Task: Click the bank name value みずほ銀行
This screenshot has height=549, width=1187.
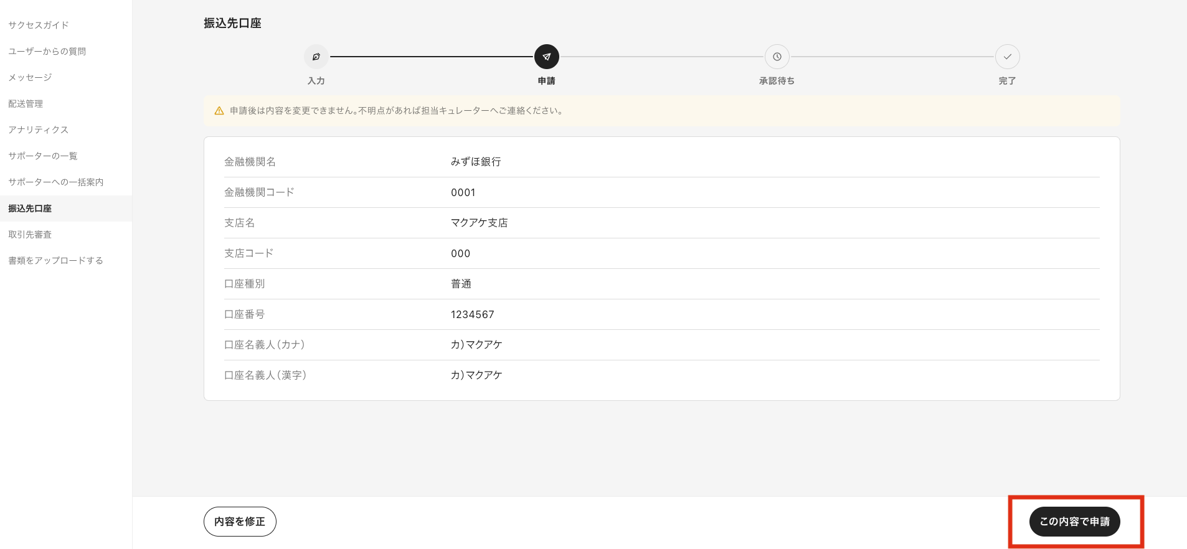Action: click(x=476, y=162)
